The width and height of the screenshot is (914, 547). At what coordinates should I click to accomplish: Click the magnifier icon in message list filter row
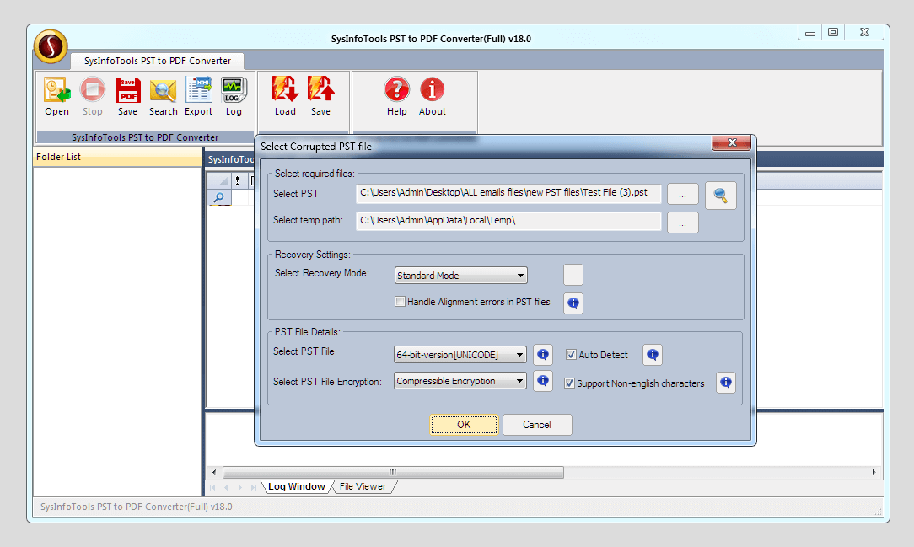(219, 197)
